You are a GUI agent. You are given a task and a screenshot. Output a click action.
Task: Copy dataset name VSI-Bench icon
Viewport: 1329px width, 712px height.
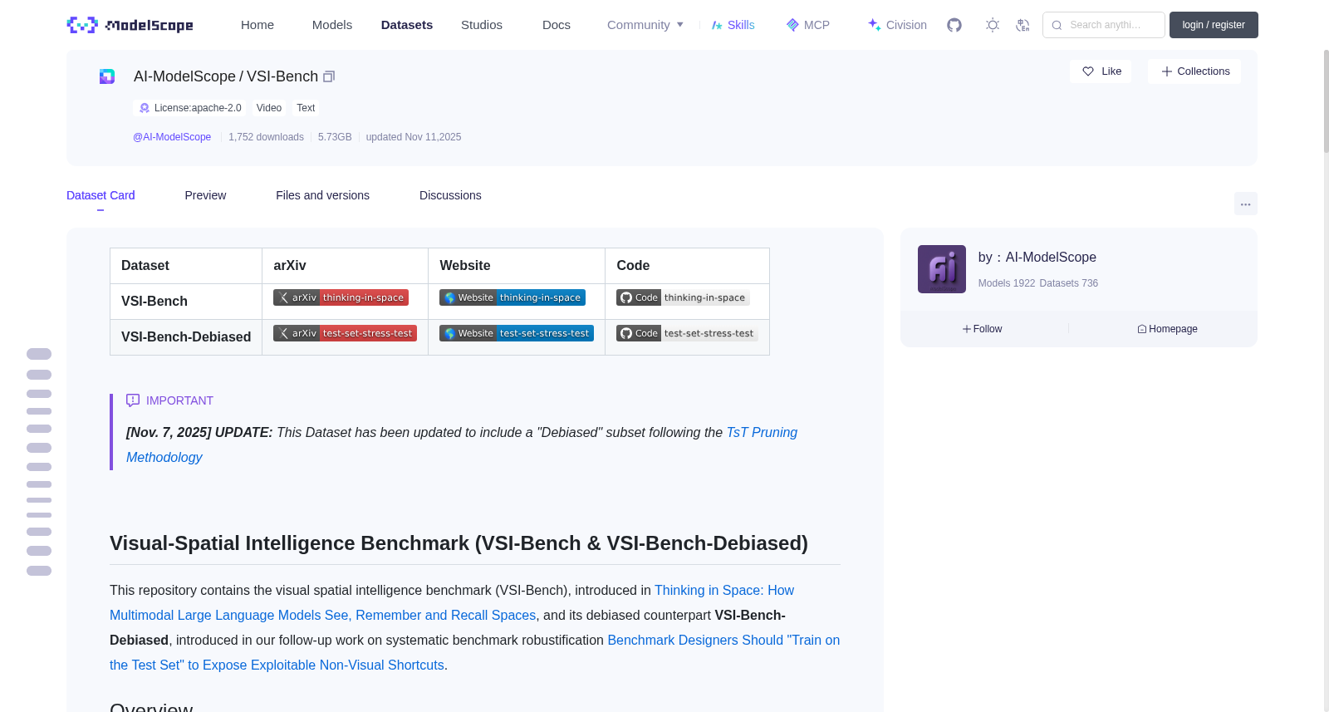click(329, 76)
